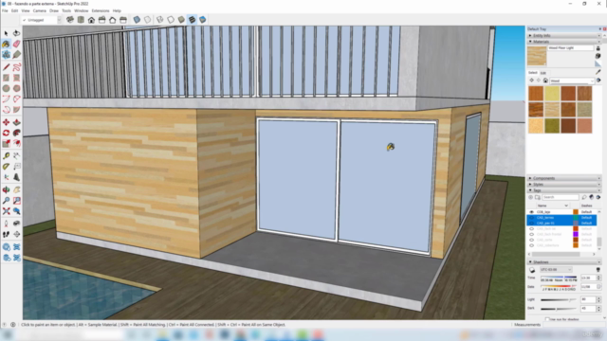The width and height of the screenshot is (607, 341).
Task: Toggle visibility of CAD_terreo tag
Action: 531,218
